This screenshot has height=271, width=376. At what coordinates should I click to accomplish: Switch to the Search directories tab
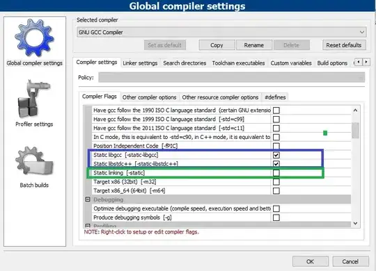click(185, 63)
